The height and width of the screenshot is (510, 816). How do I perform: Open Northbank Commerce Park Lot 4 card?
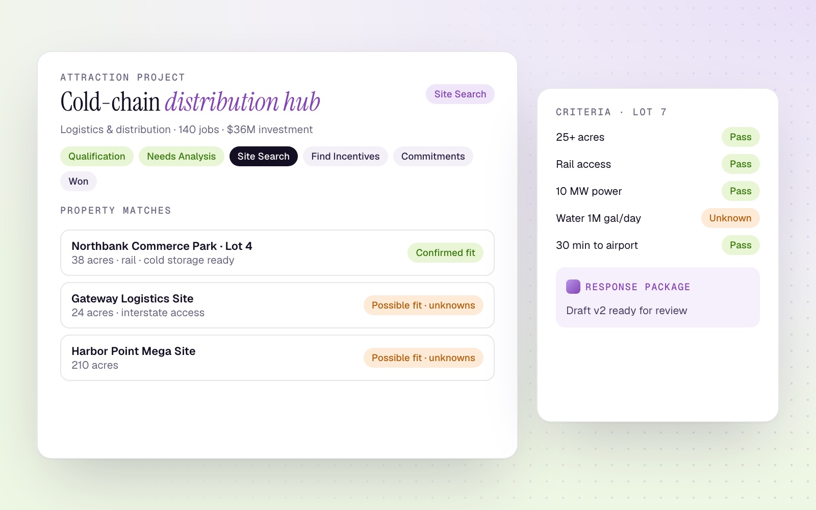[x=277, y=252]
